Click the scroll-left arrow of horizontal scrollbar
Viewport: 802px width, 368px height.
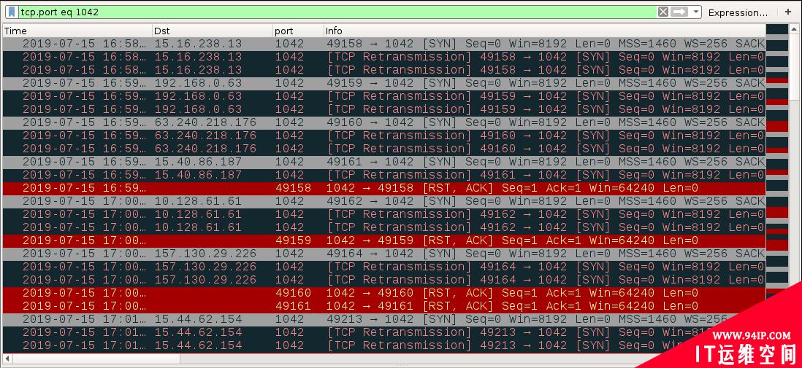(x=8, y=359)
